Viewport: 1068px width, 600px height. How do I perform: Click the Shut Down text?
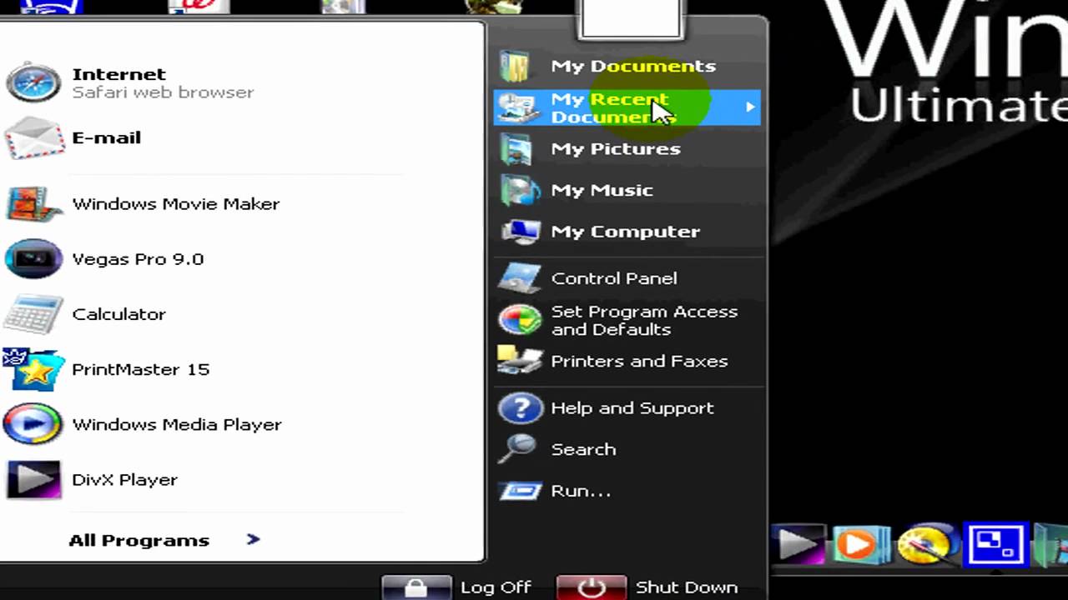pos(687,587)
